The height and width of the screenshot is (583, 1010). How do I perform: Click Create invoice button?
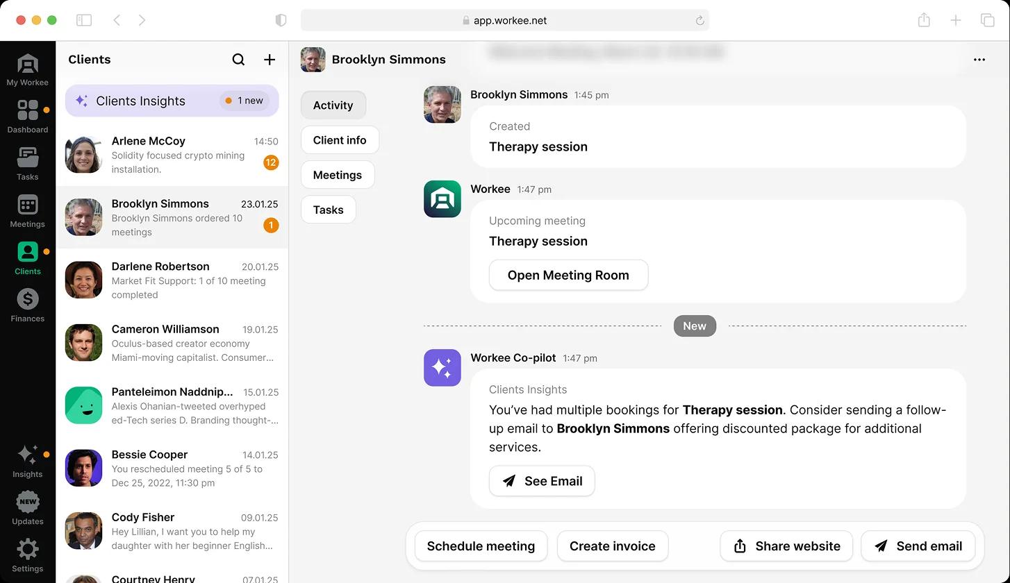612,546
